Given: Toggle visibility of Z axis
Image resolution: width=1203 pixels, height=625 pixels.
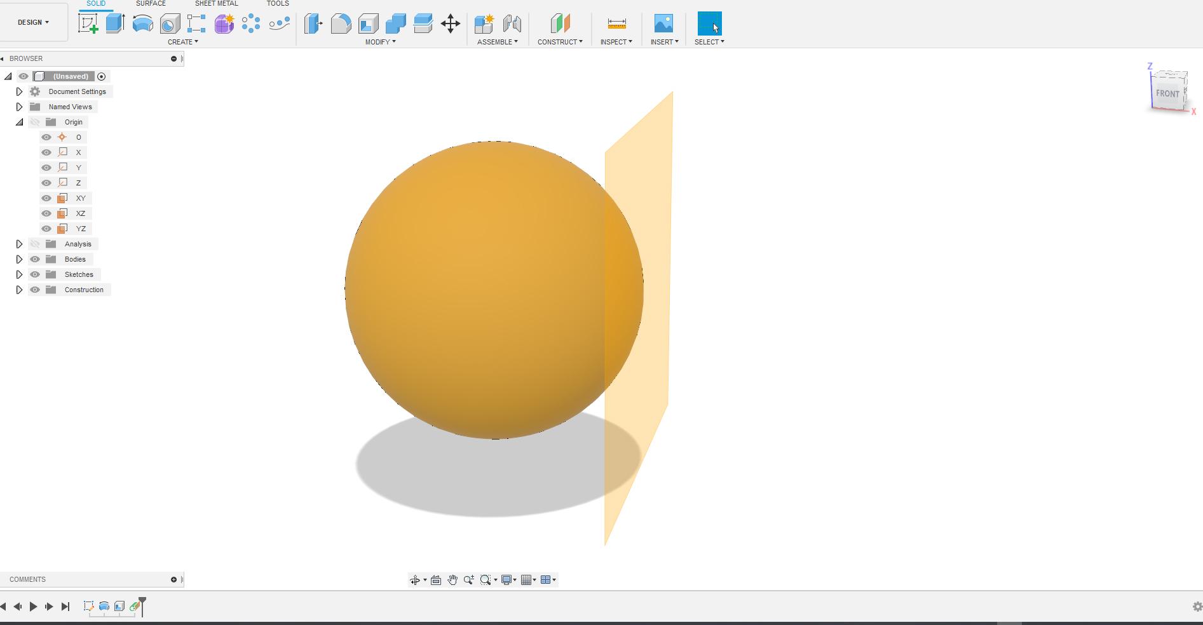Looking at the screenshot, I should click(x=46, y=183).
